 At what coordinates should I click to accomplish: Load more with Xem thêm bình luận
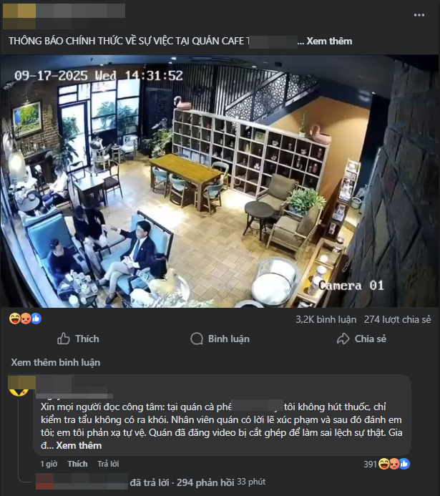56,362
